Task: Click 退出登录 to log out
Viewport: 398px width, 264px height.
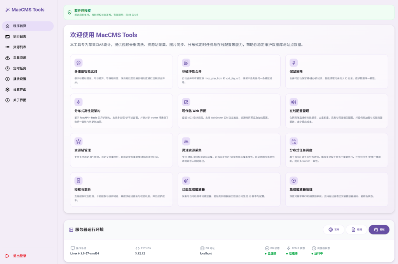Action: pos(19,256)
